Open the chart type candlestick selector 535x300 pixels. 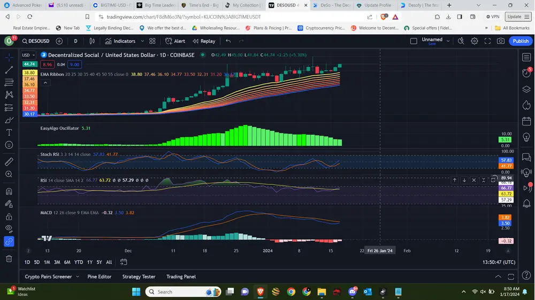pyautogui.click(x=92, y=41)
